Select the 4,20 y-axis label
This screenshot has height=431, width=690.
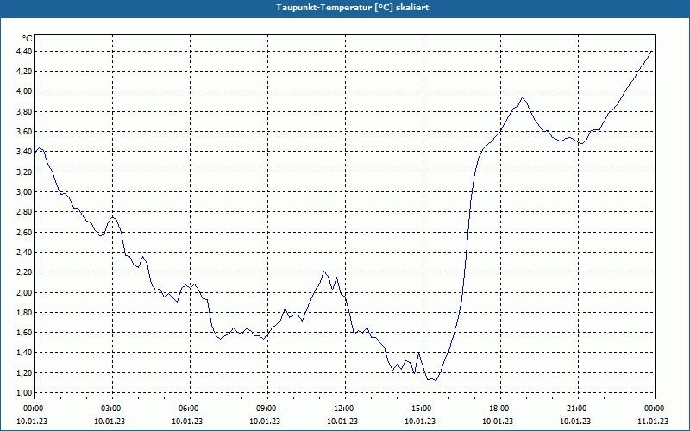click(24, 72)
